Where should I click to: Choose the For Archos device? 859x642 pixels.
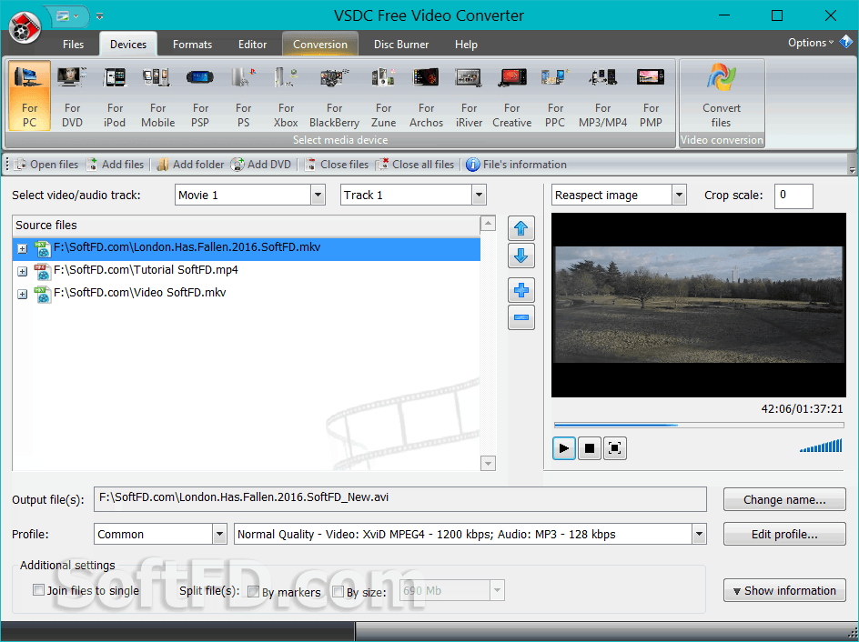click(x=426, y=95)
